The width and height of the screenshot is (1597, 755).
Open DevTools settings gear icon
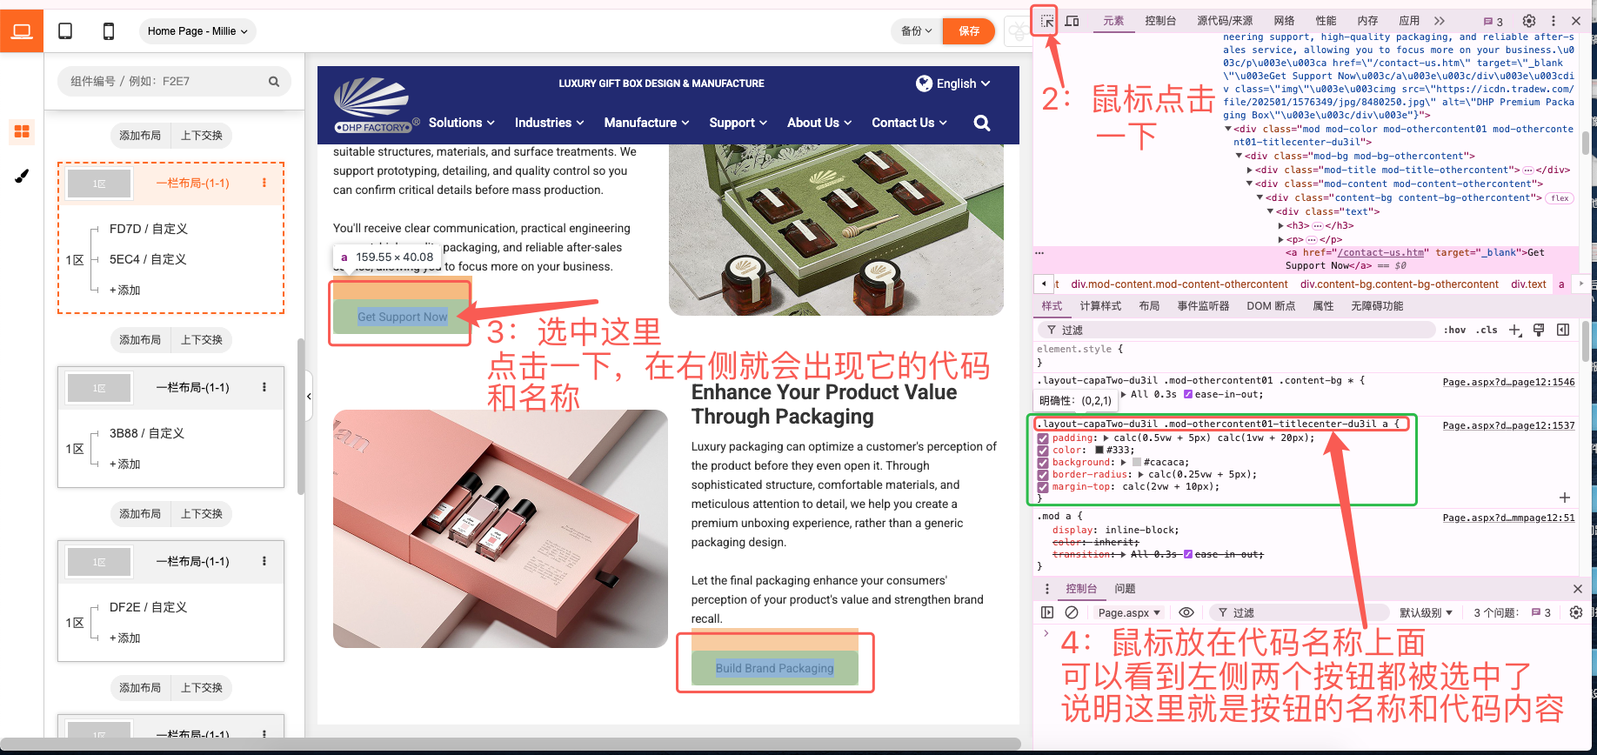(x=1528, y=21)
